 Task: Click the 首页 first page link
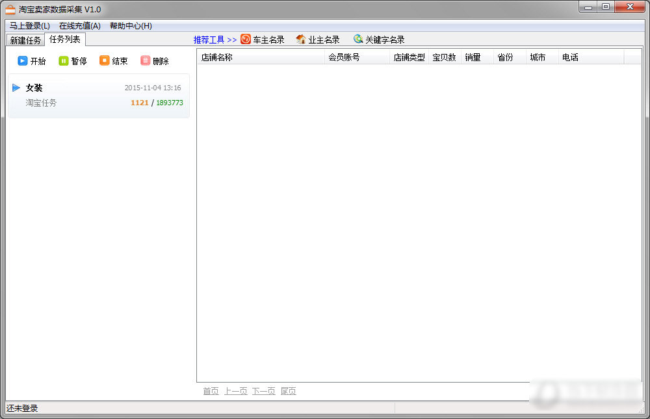point(211,391)
